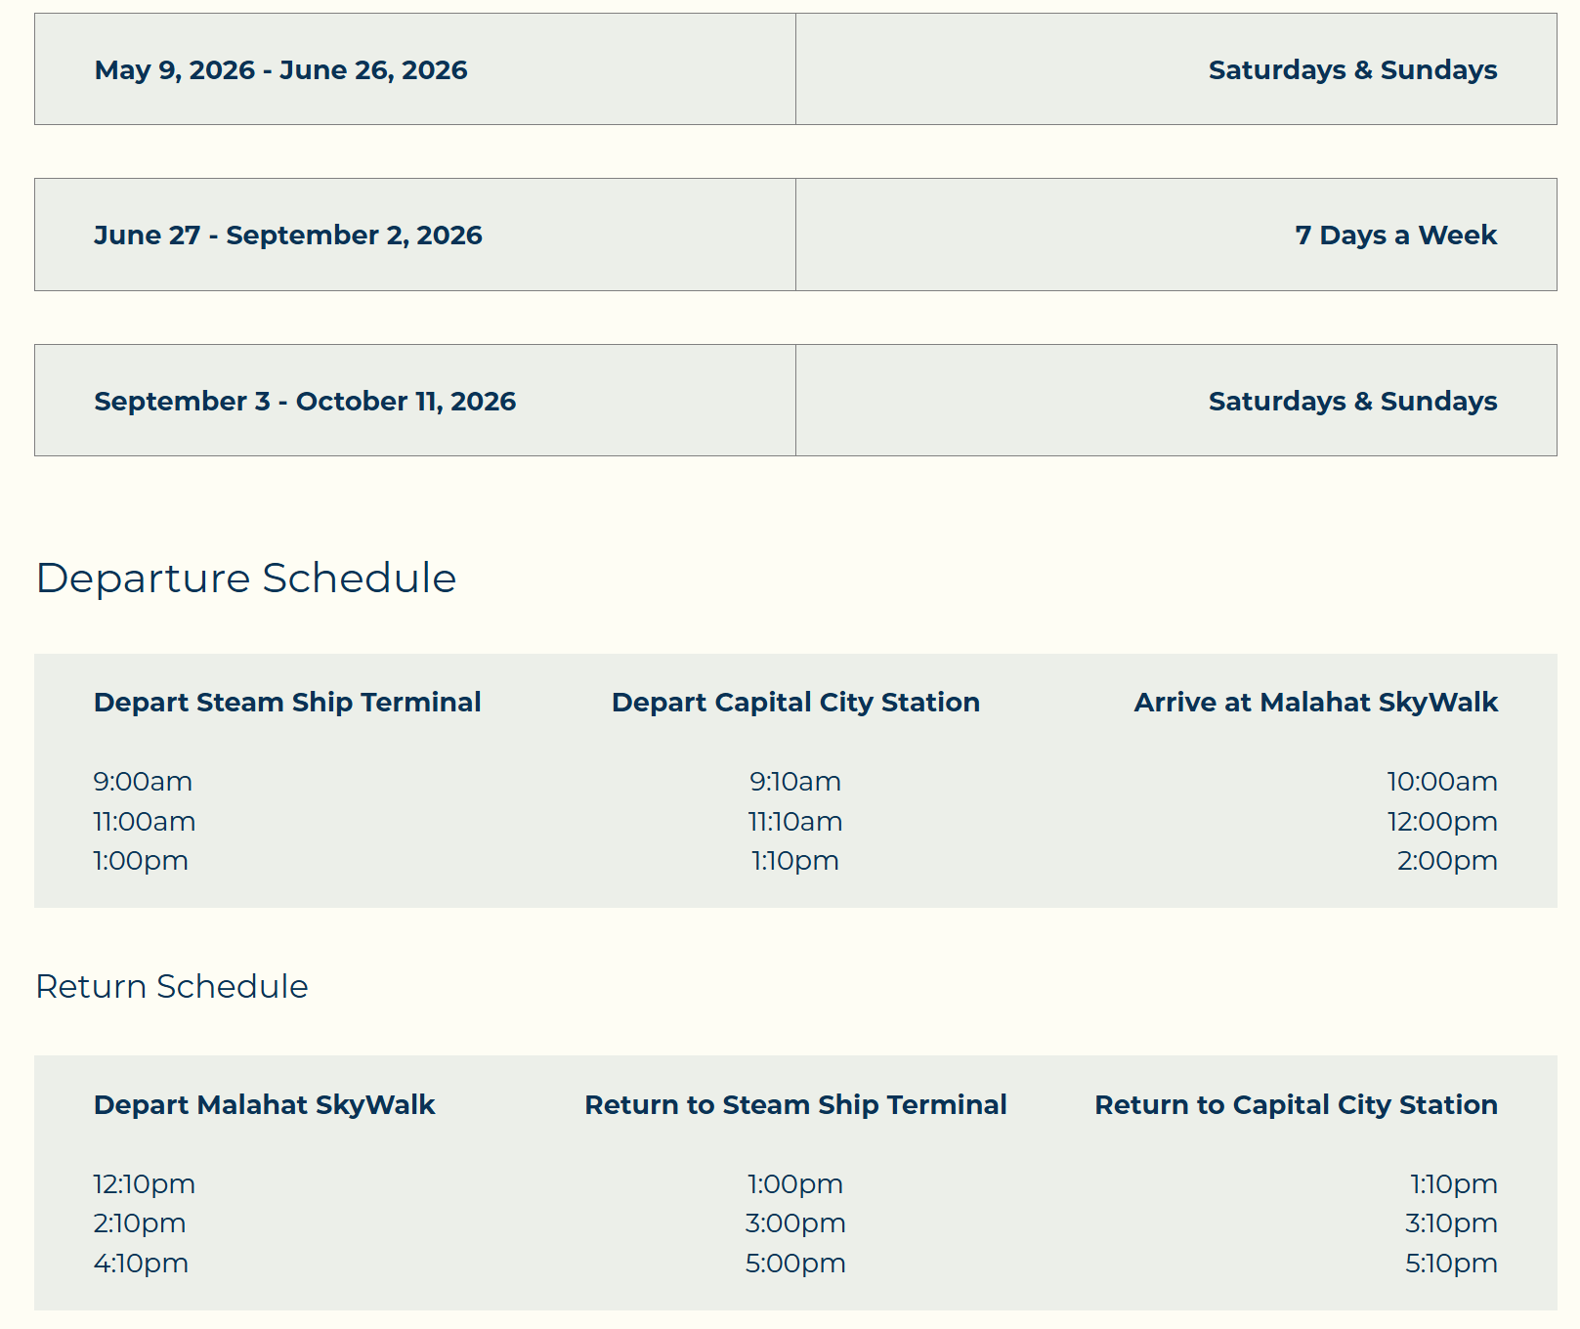Click the 12:00pm arrival time
Viewport: 1580px width, 1329px height.
pos(1442,822)
